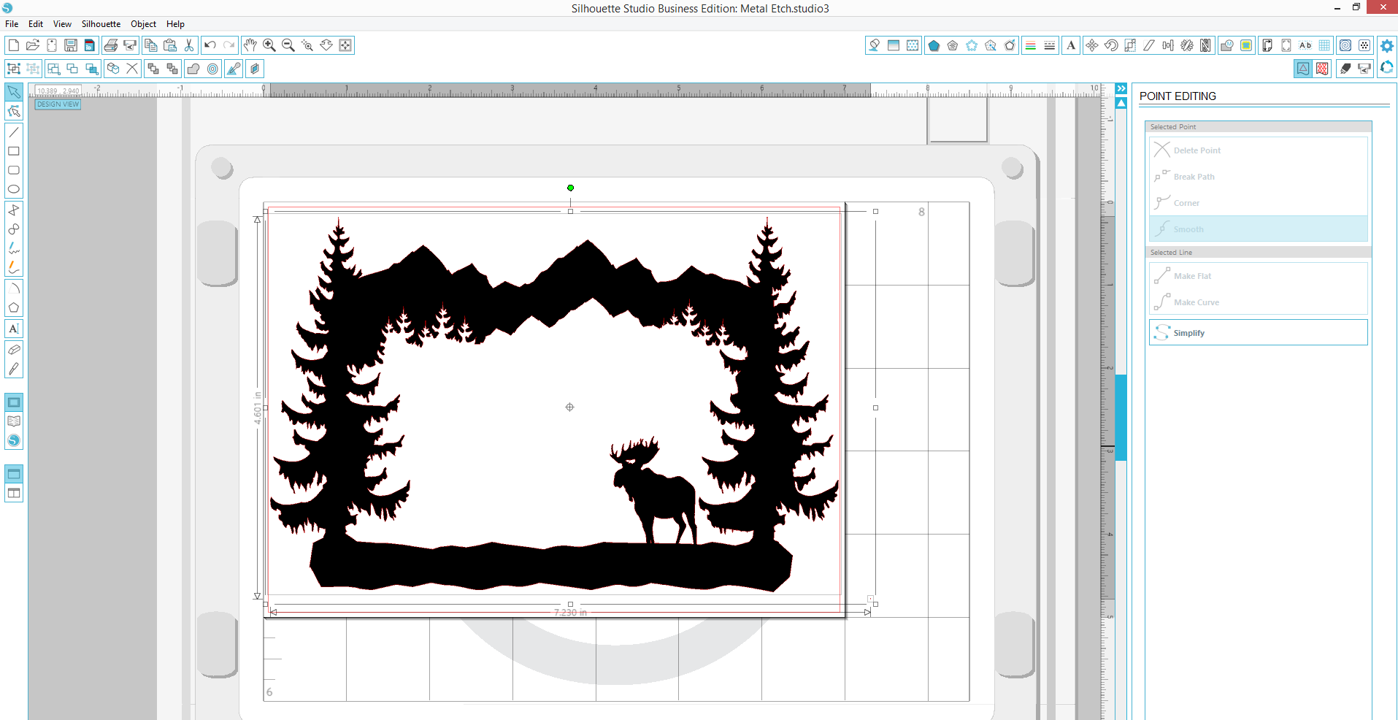1398x720 pixels.
Task: Open the Line Color pentagon icon
Action: click(934, 45)
